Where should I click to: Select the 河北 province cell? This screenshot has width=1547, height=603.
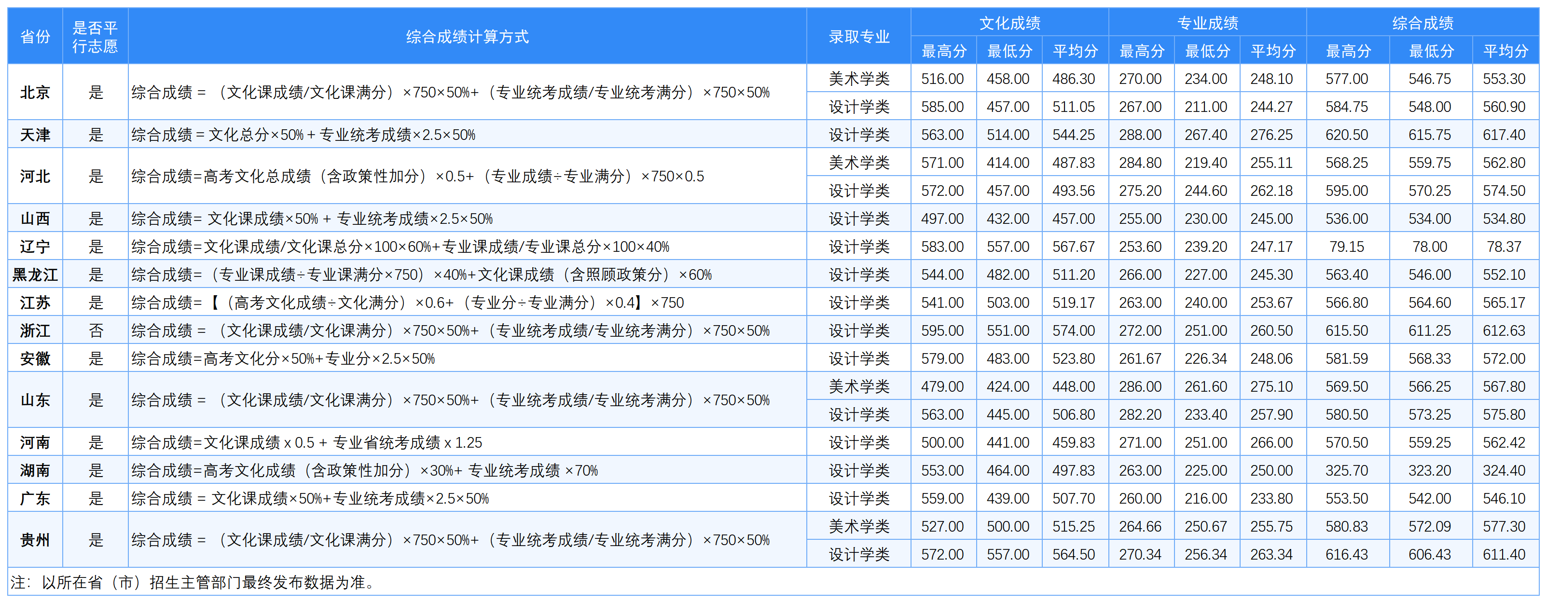pos(35,177)
